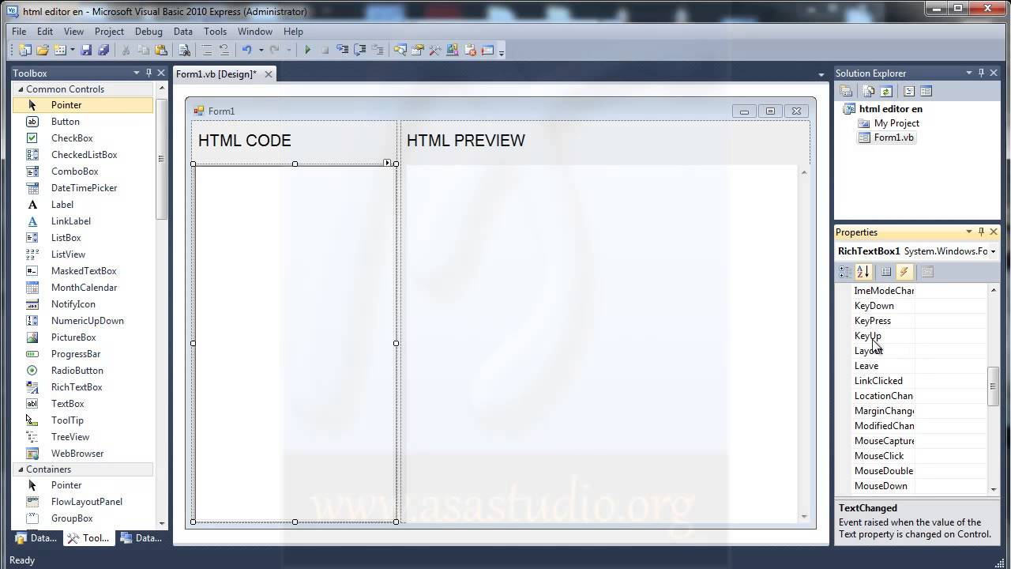This screenshot has width=1011, height=569.
Task: Select the DateTimePicker control in the Toolbox
Action: (x=83, y=188)
